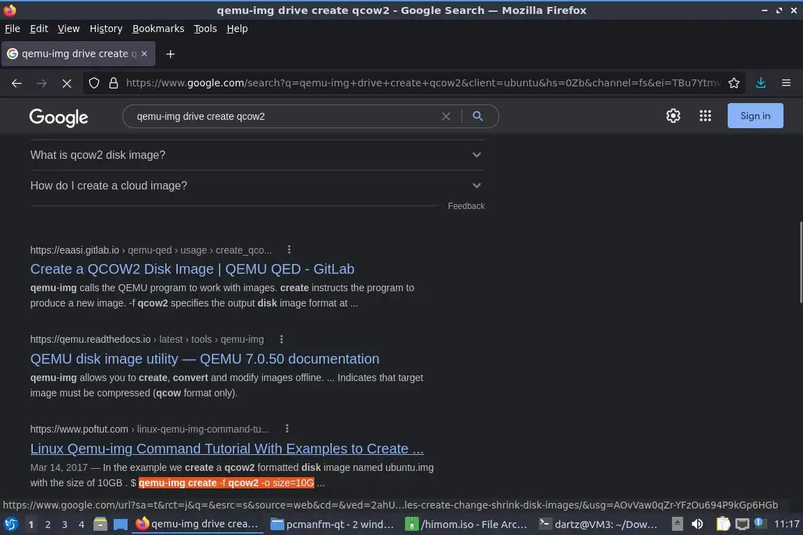Clear the Google search box text

[x=446, y=116]
